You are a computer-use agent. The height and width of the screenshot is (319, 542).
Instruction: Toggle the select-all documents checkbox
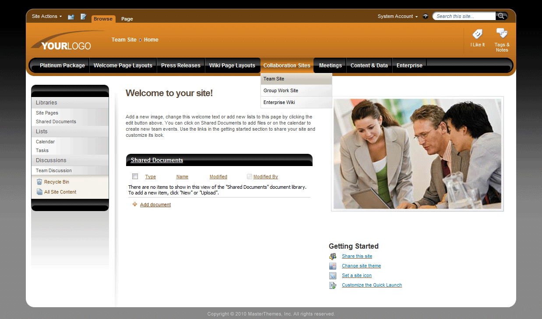point(135,176)
